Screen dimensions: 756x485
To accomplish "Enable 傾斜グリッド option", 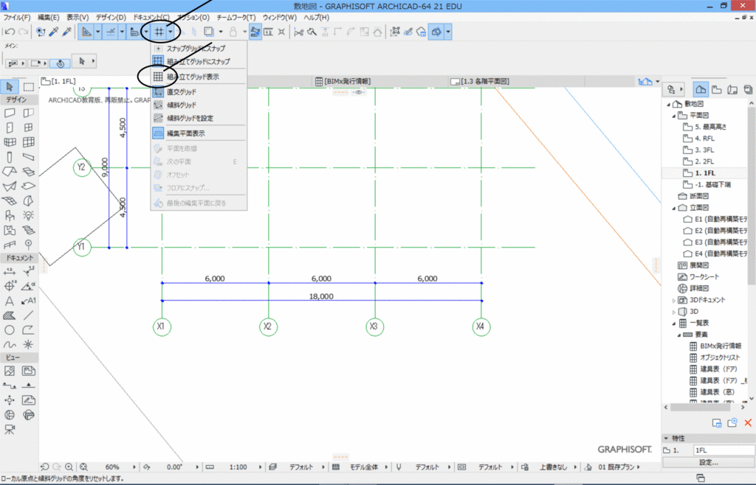I will (x=199, y=105).
